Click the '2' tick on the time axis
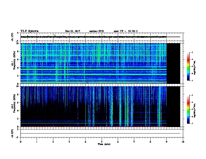Screen dimensions: 206x159 click(x=53, y=142)
